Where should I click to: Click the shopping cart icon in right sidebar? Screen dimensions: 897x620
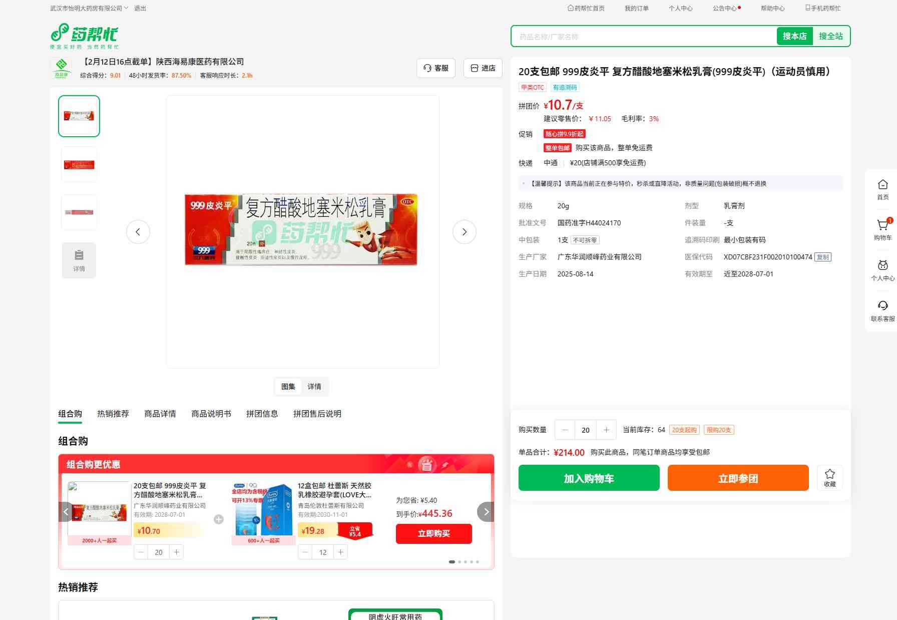(x=882, y=226)
